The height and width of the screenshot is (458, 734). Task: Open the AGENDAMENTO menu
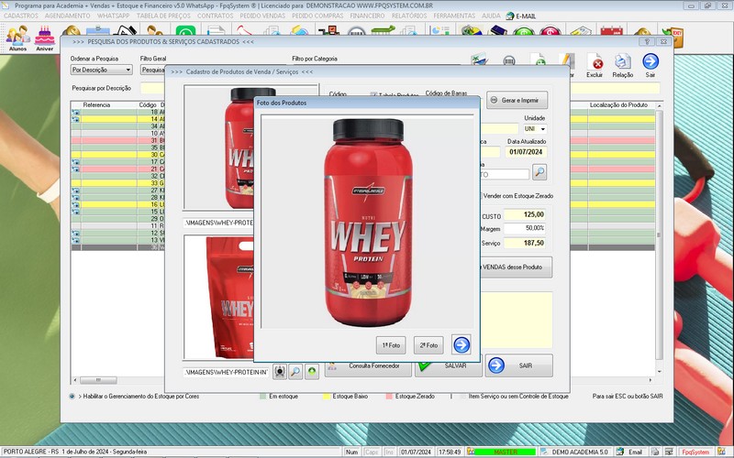67,16
